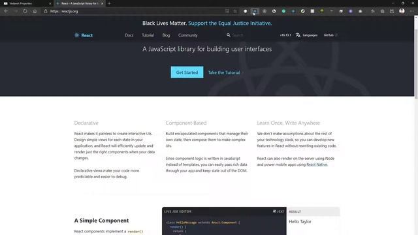Open a new tab with plus icon

109,3
